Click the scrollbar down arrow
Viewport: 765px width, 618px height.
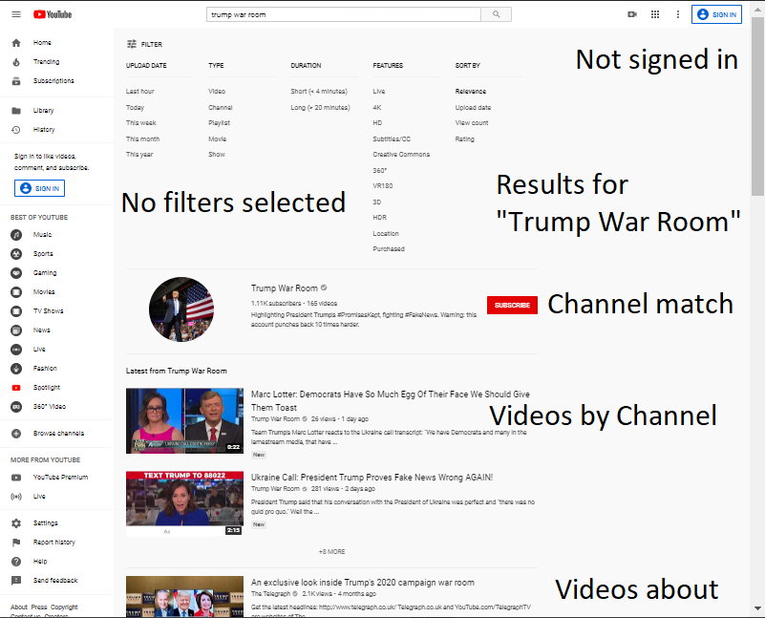tap(757, 608)
